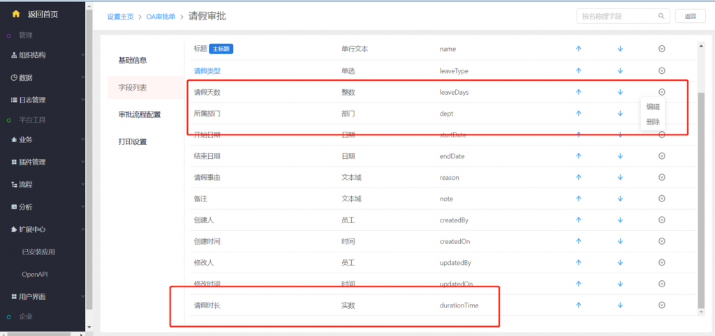Switch to 审批流程配置 tab
The width and height of the screenshot is (715, 336).
[x=140, y=114]
